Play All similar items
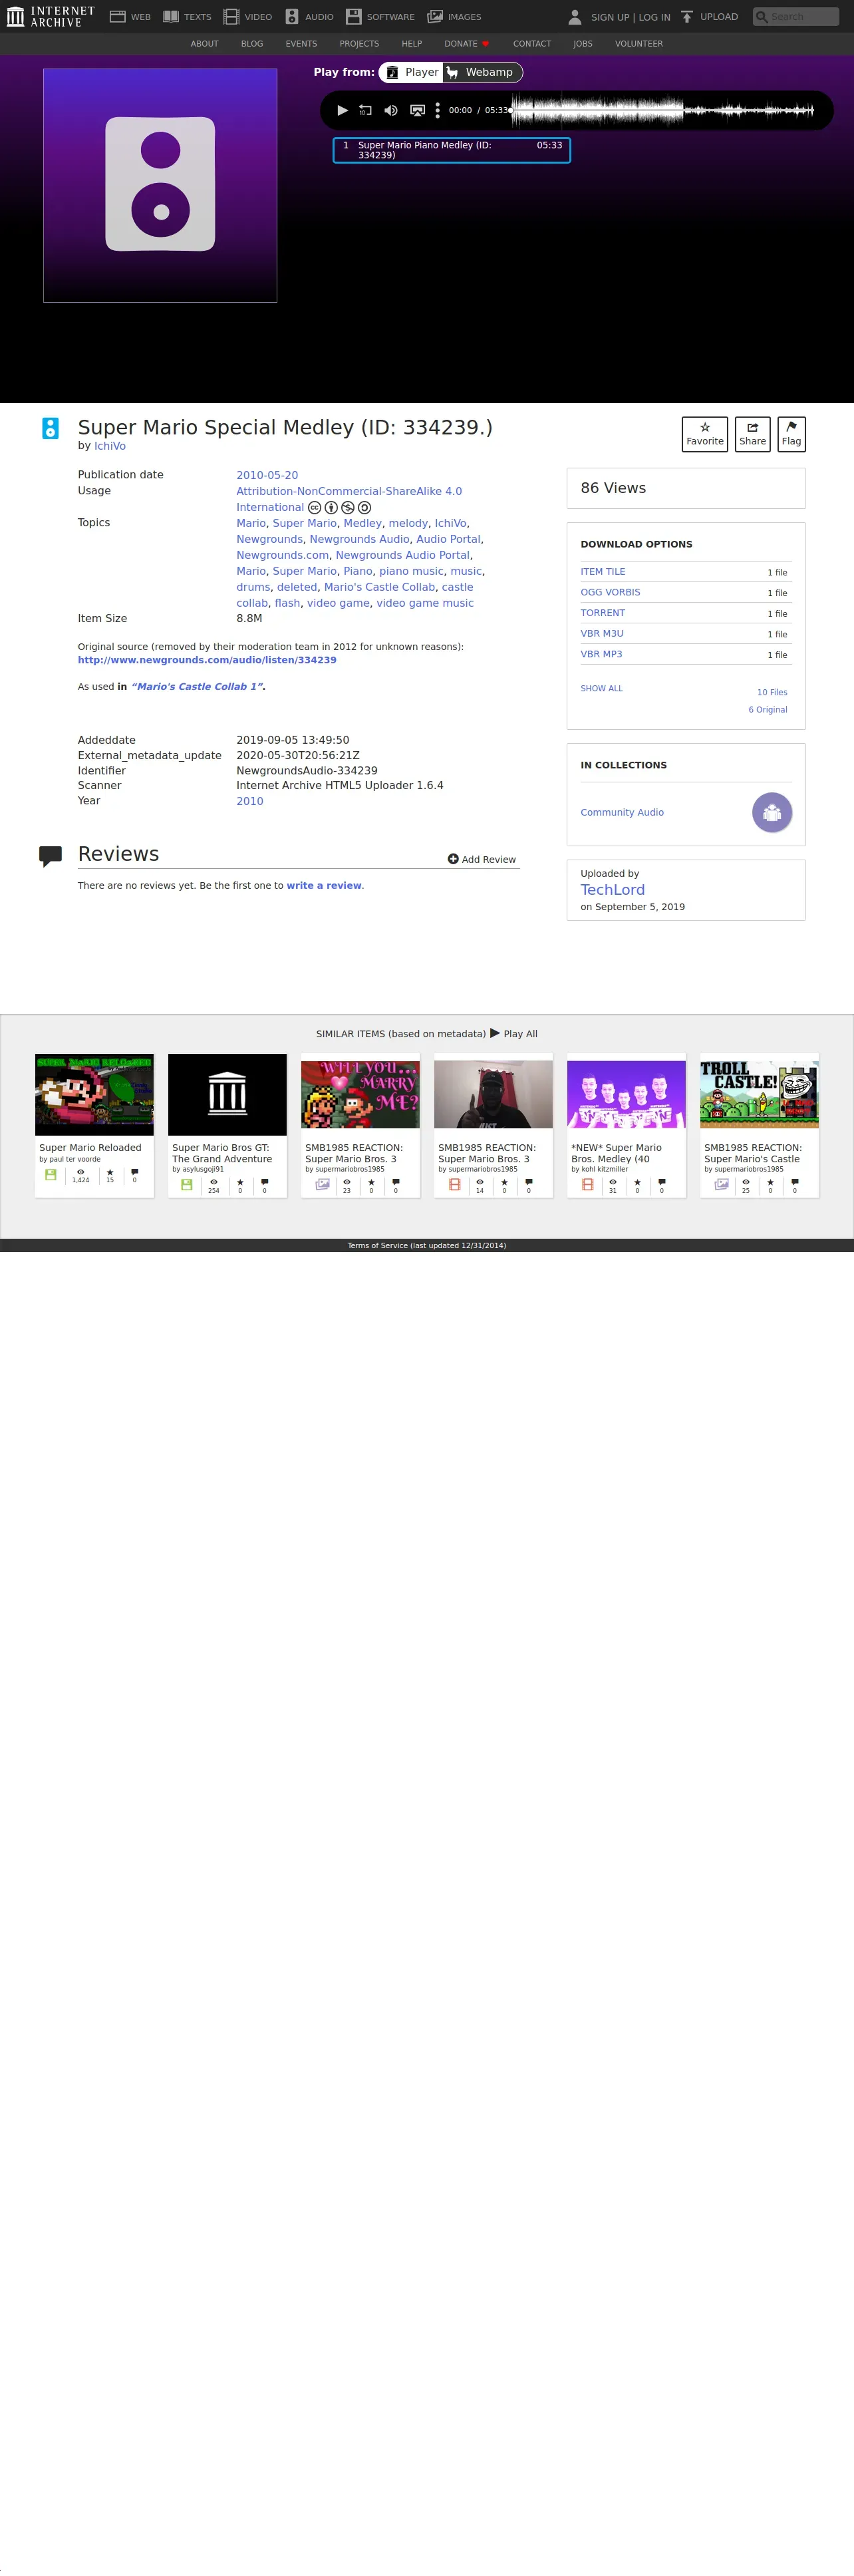The width and height of the screenshot is (854, 2576). [513, 1033]
